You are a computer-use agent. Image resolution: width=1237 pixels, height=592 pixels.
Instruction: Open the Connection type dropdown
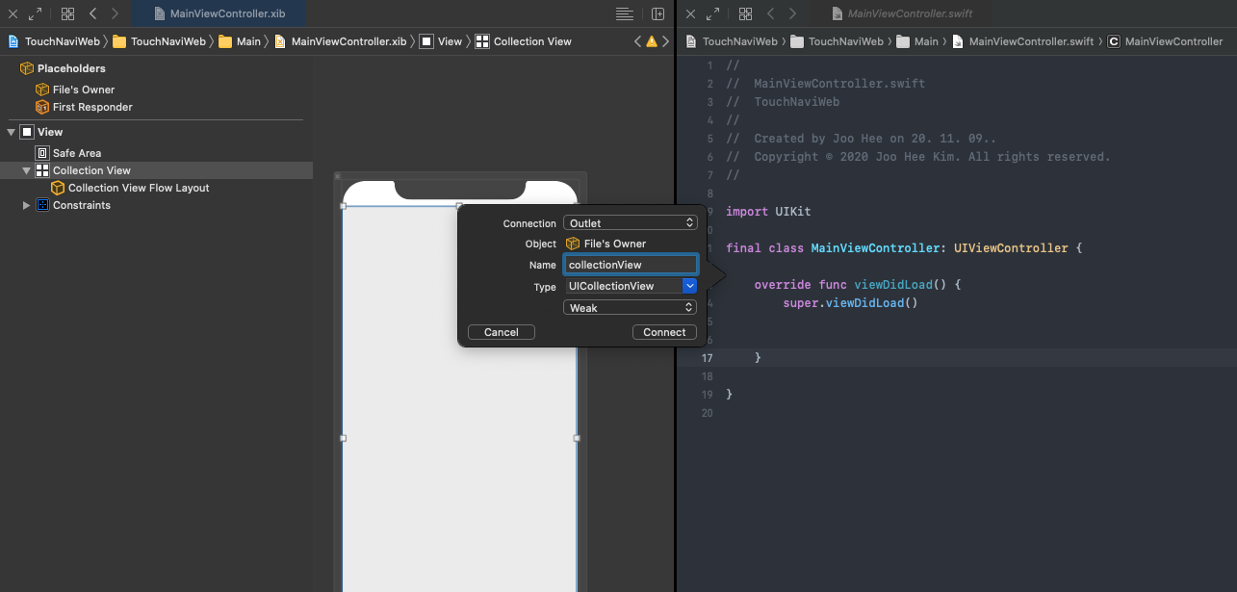pos(630,223)
